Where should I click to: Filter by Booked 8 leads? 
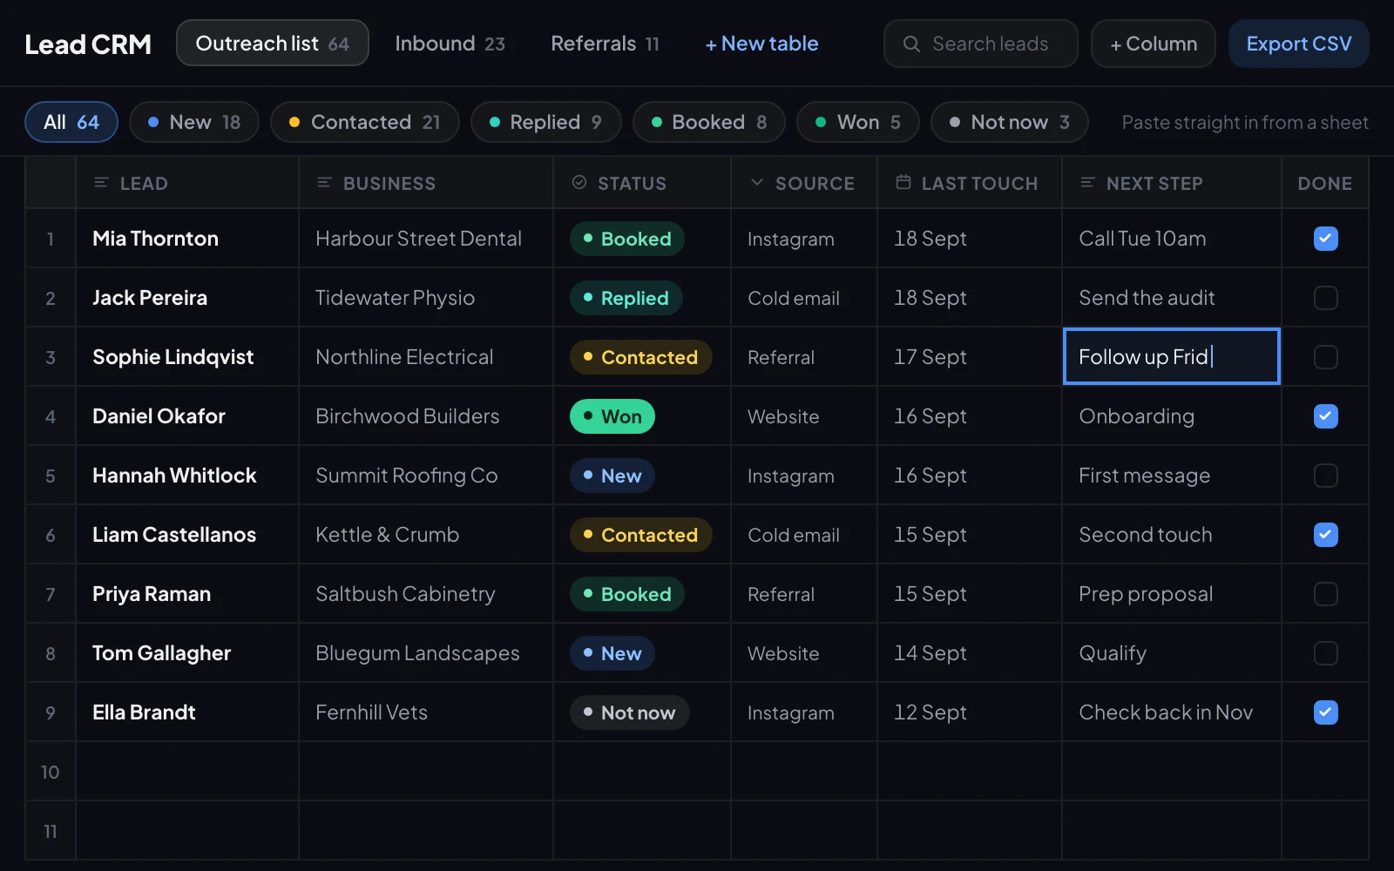tap(709, 122)
